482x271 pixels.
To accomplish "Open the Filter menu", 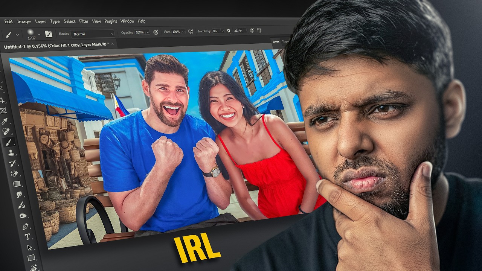I will pyautogui.click(x=84, y=21).
